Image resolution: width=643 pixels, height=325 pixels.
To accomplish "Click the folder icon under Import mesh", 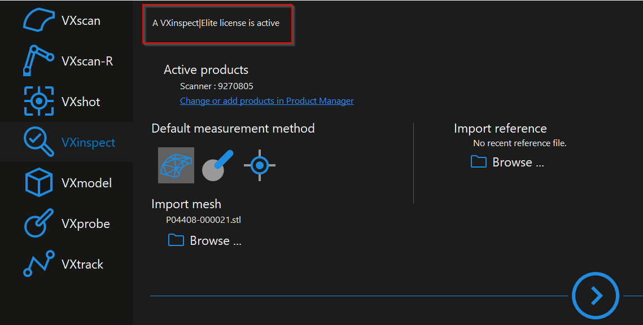I will 176,240.
